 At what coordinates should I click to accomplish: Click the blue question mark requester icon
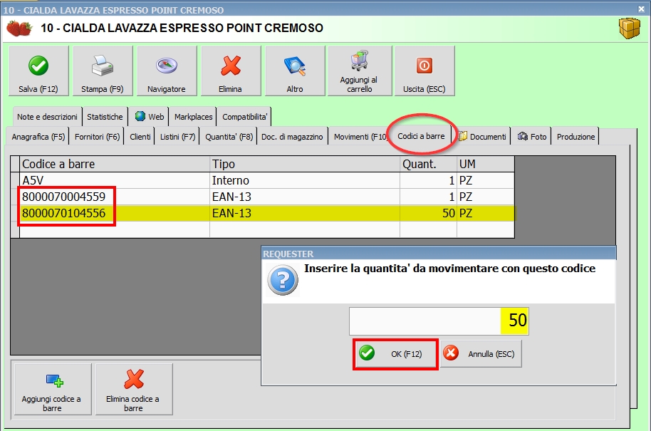pos(283,280)
